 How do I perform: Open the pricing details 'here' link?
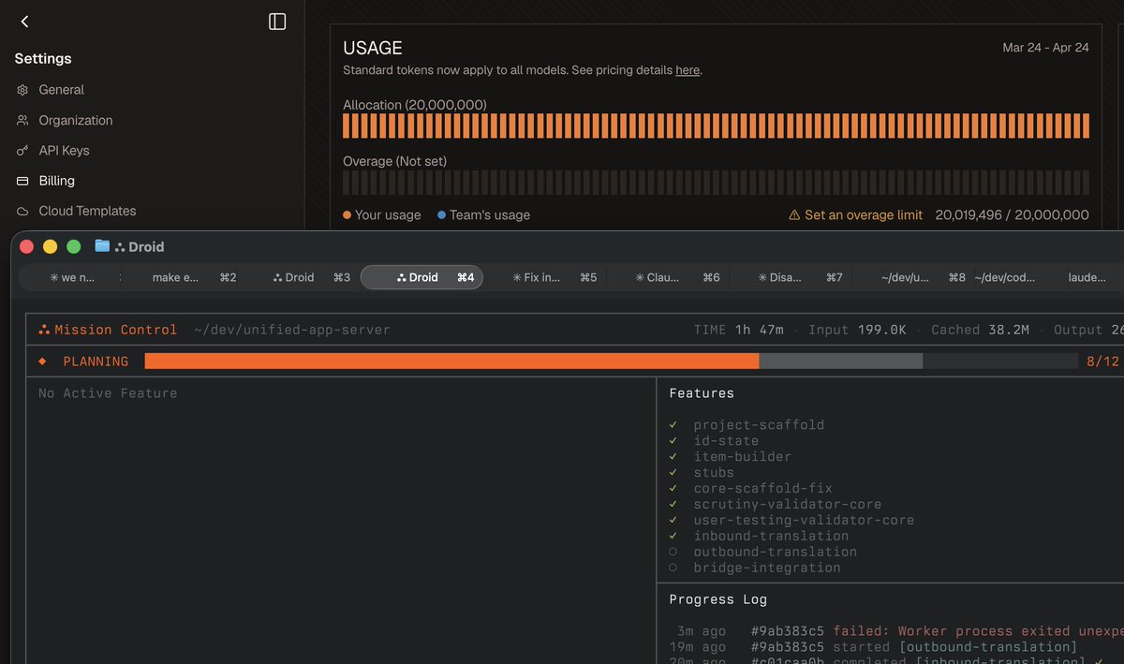click(688, 70)
